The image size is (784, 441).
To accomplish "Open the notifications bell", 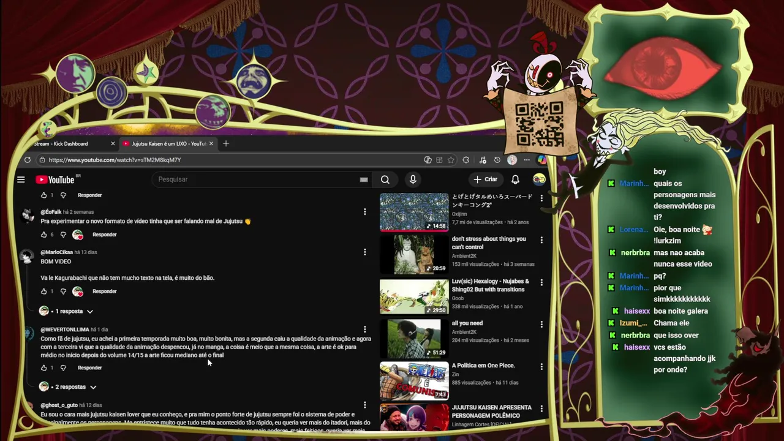I will pos(515,179).
